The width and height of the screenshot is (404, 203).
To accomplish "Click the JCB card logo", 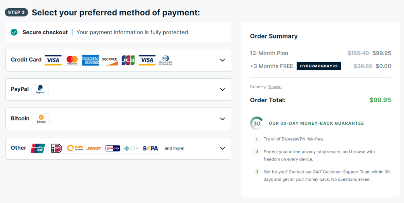I will 128,60.
